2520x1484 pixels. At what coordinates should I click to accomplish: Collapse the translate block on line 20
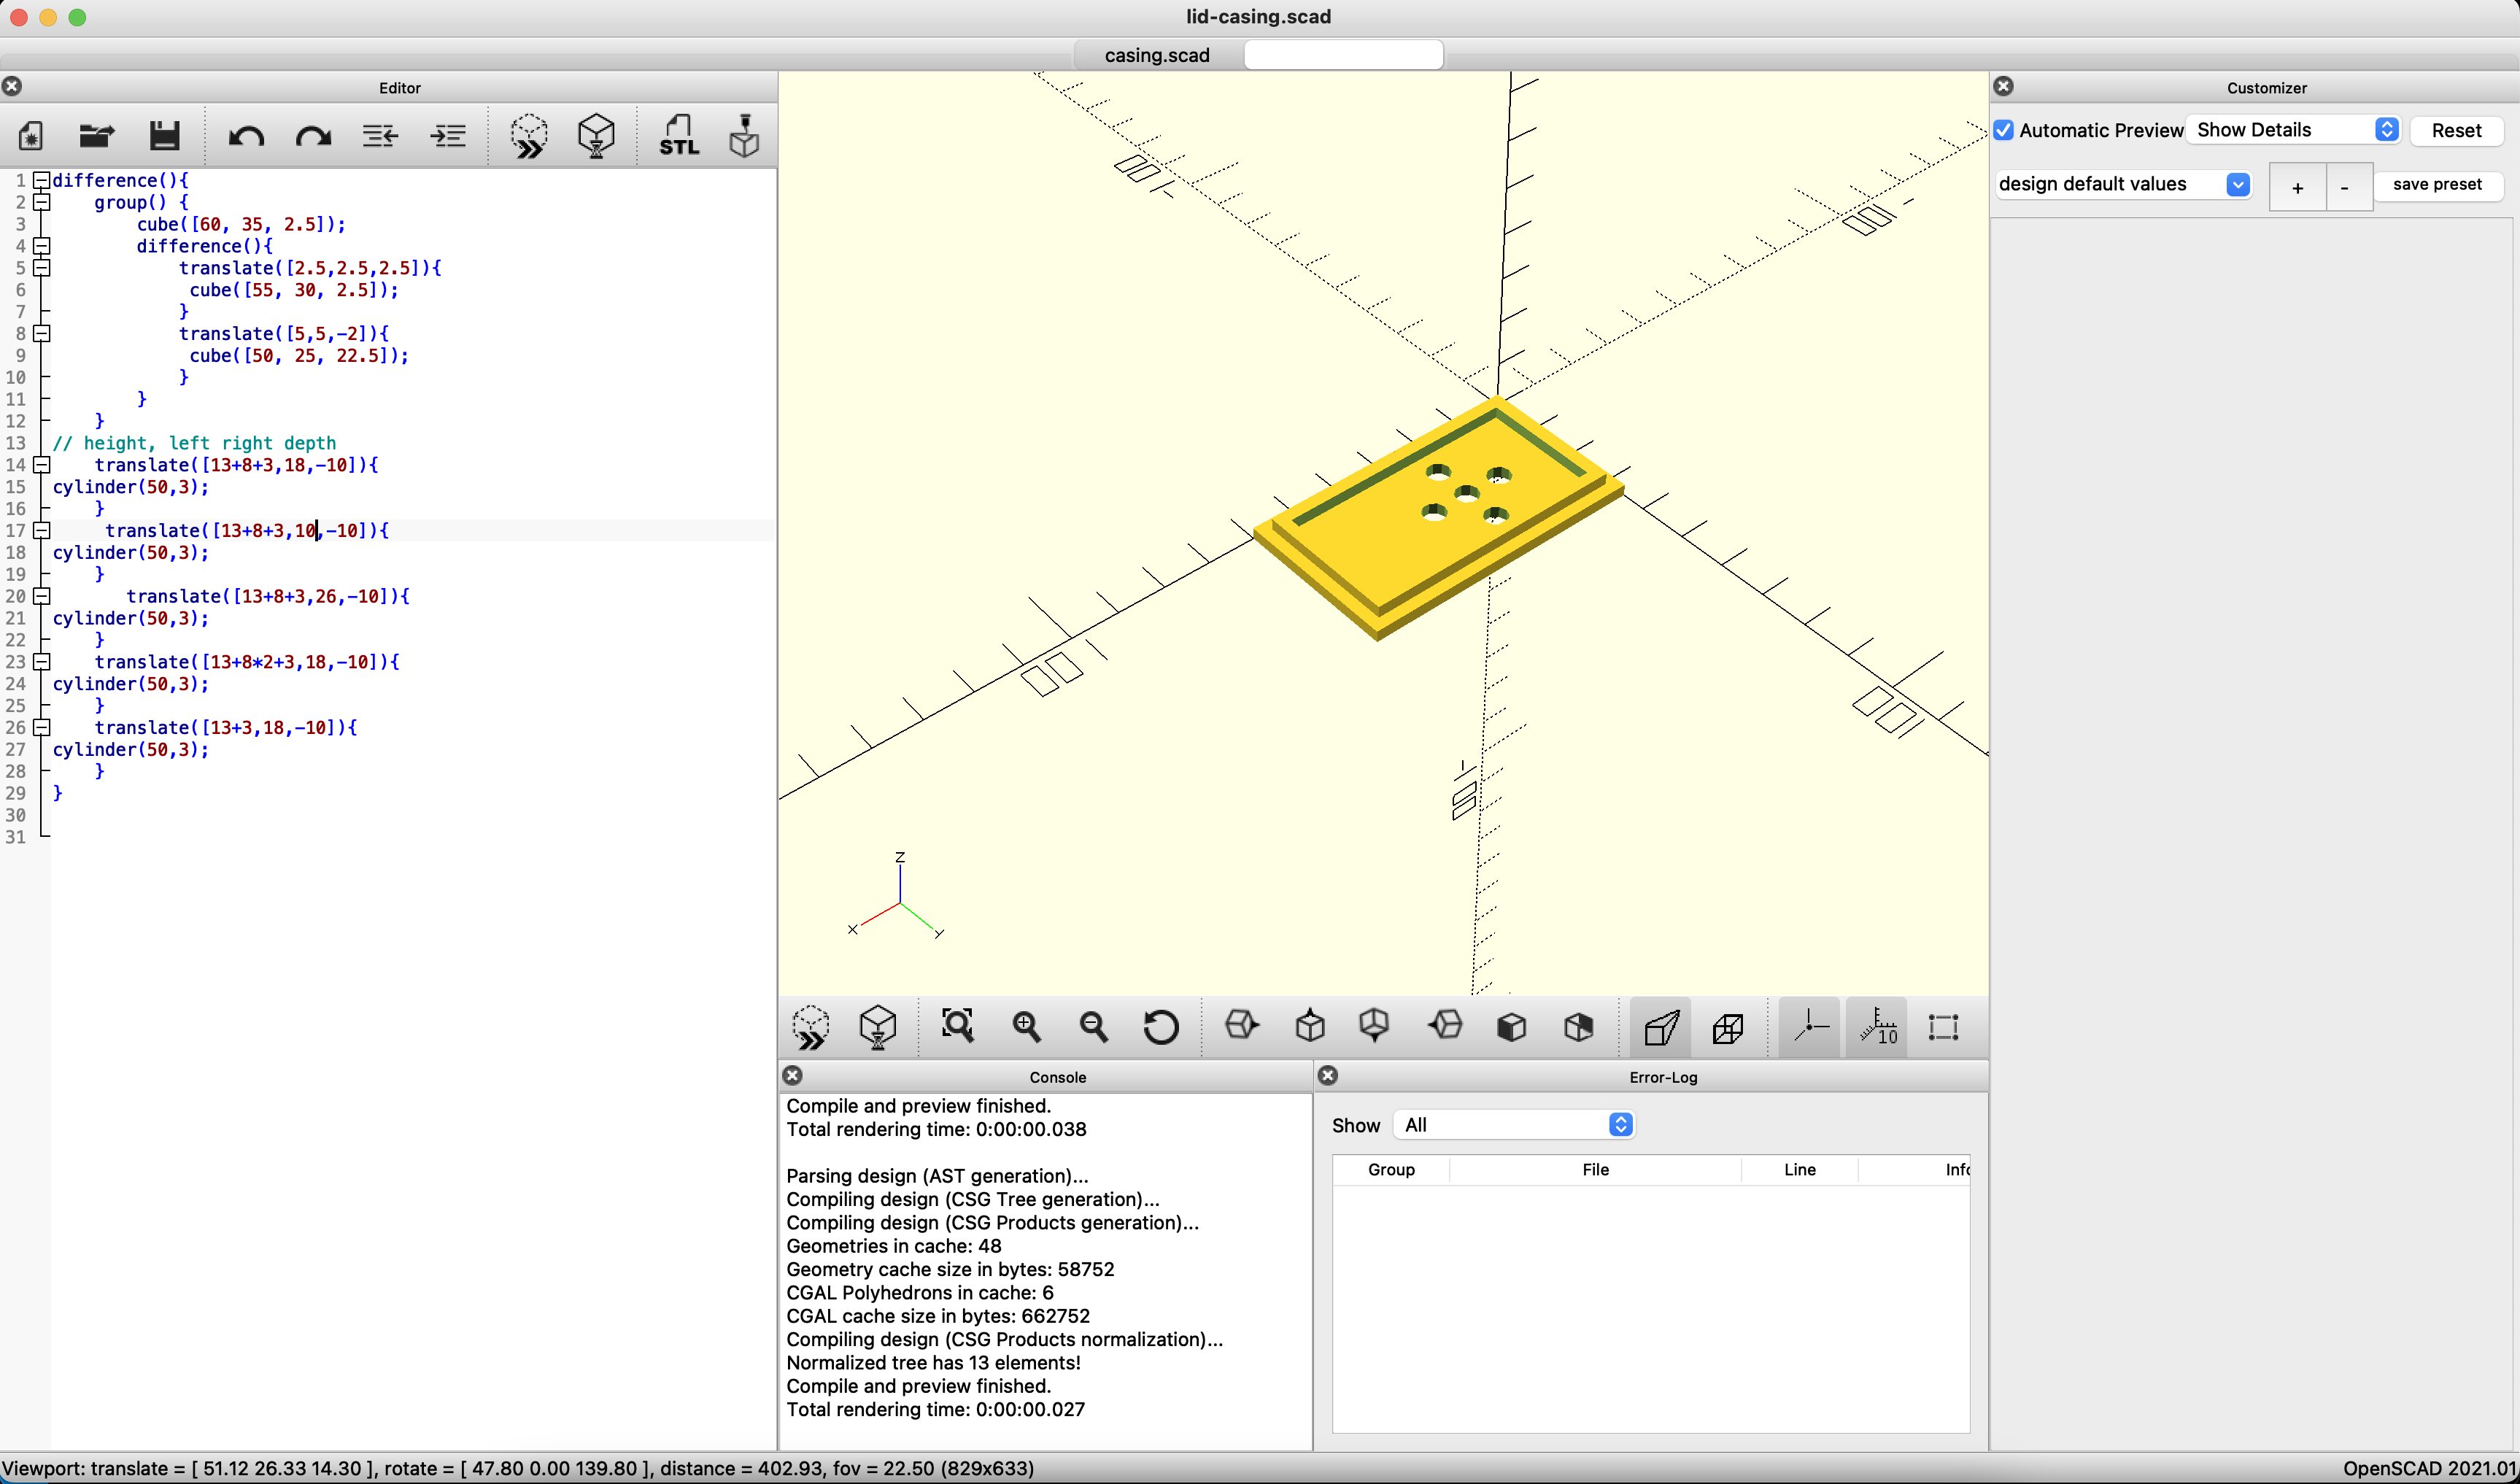(x=42, y=596)
